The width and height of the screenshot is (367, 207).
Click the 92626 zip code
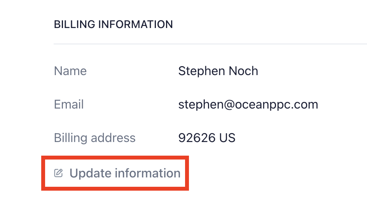pyautogui.click(x=197, y=138)
